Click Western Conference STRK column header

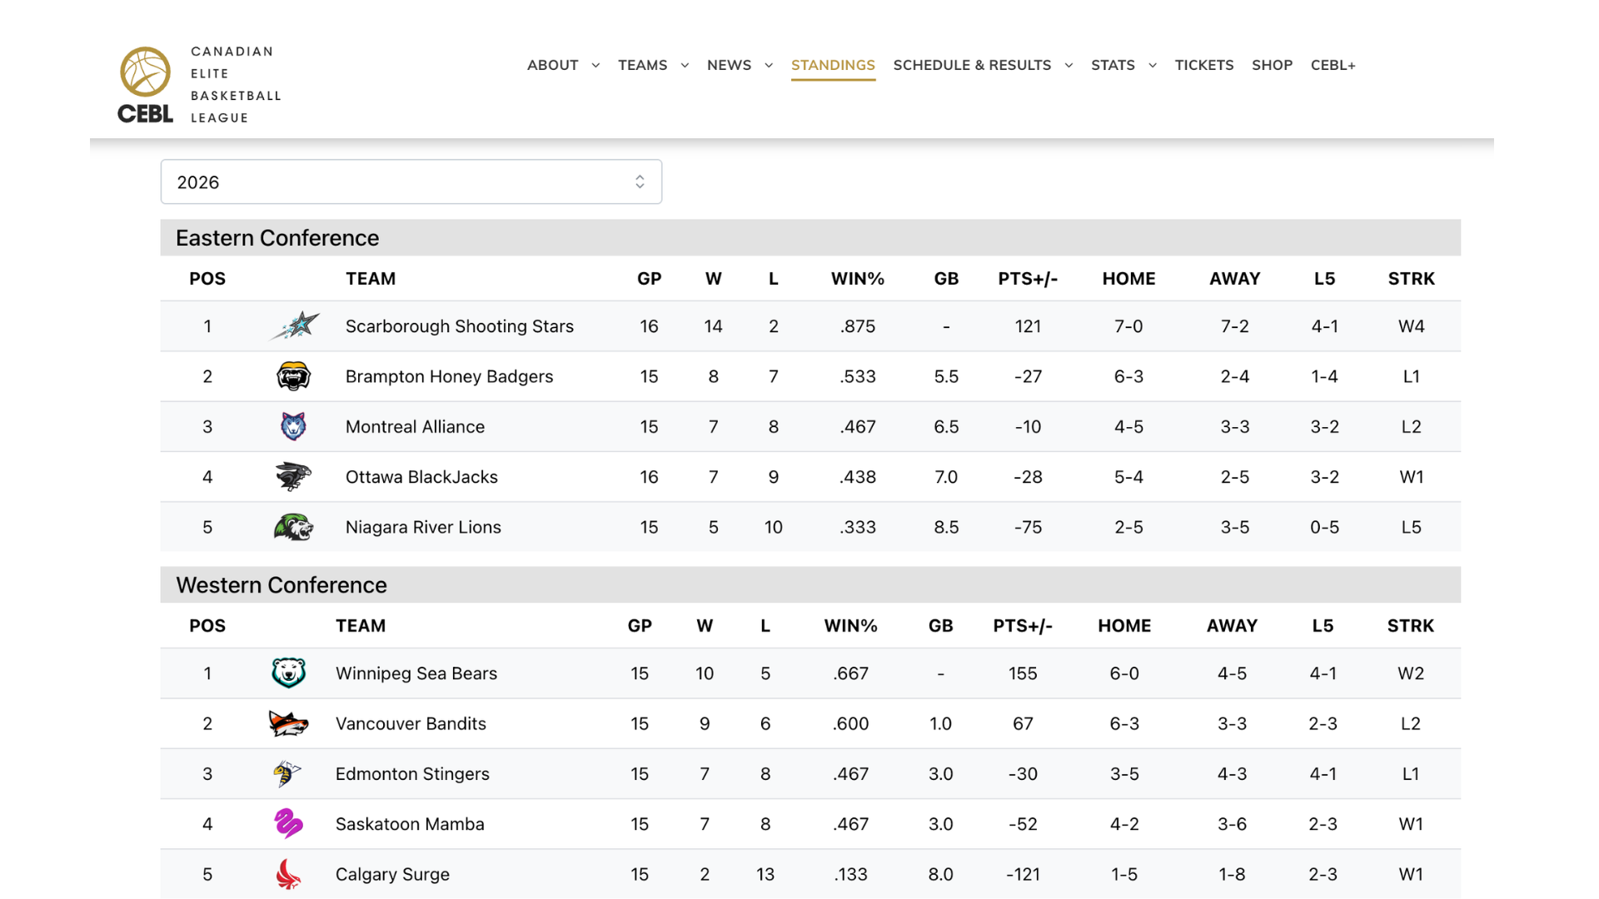1411,626
